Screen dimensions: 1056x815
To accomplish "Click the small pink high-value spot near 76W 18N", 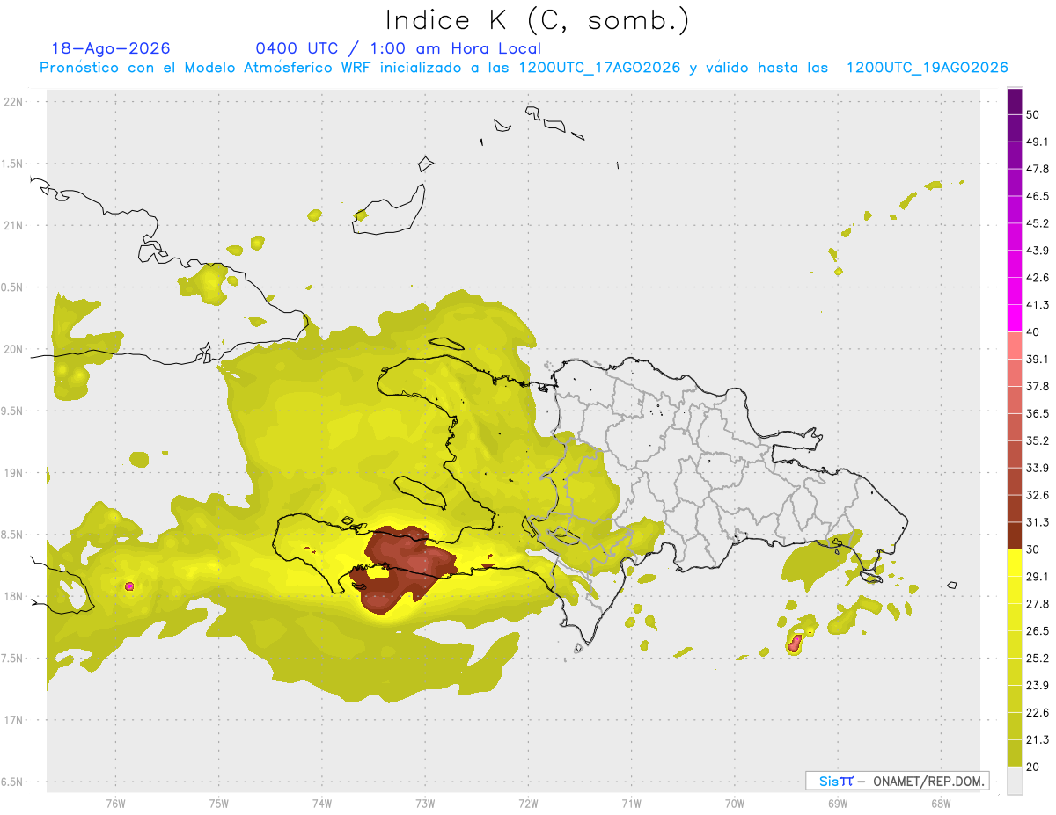I will pyautogui.click(x=129, y=586).
